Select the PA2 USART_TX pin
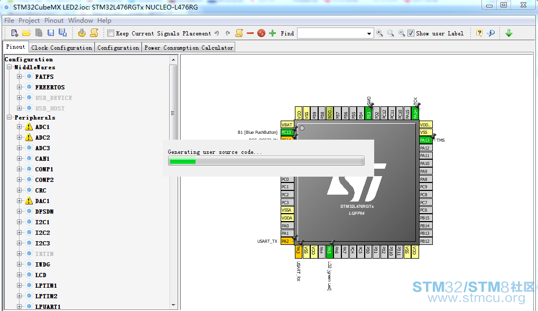The image size is (538, 311). (287, 241)
